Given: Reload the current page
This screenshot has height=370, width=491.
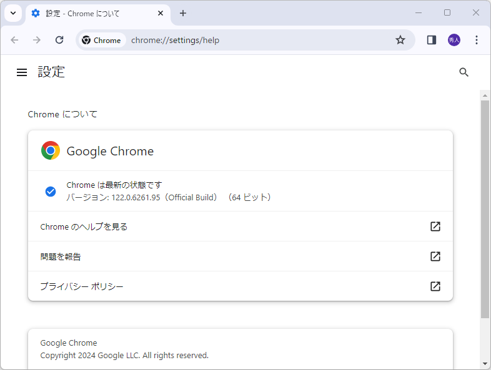Looking at the screenshot, I should pos(59,40).
